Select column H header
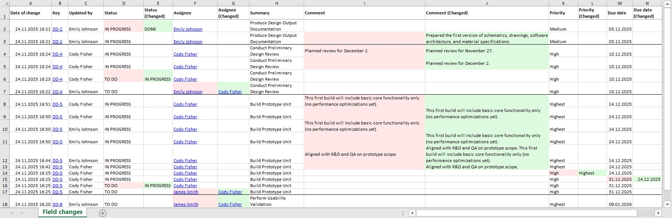Viewport: 672px width, 218px height. pos(276,3)
